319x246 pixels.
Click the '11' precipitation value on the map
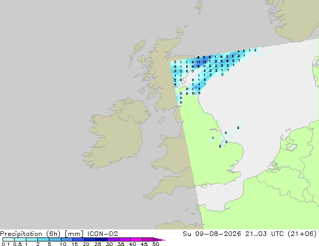tap(198, 62)
